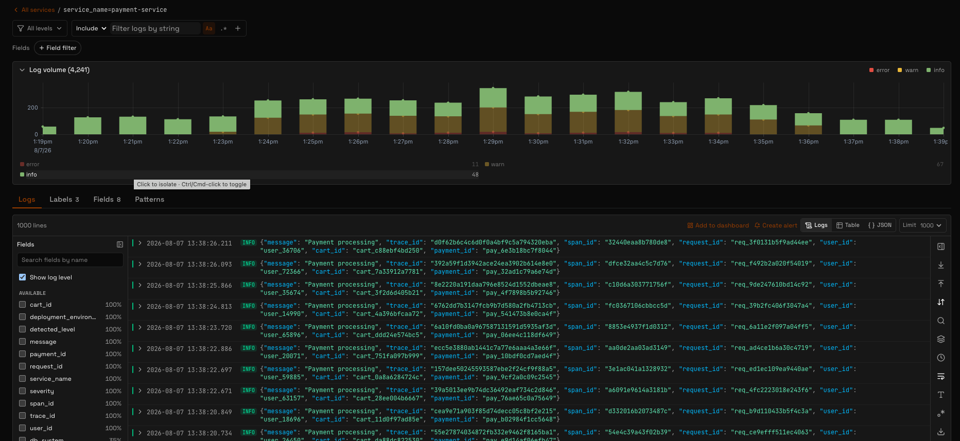The height and width of the screenshot is (441, 960).
Task: Go back via All services arrow
Action: (16, 10)
